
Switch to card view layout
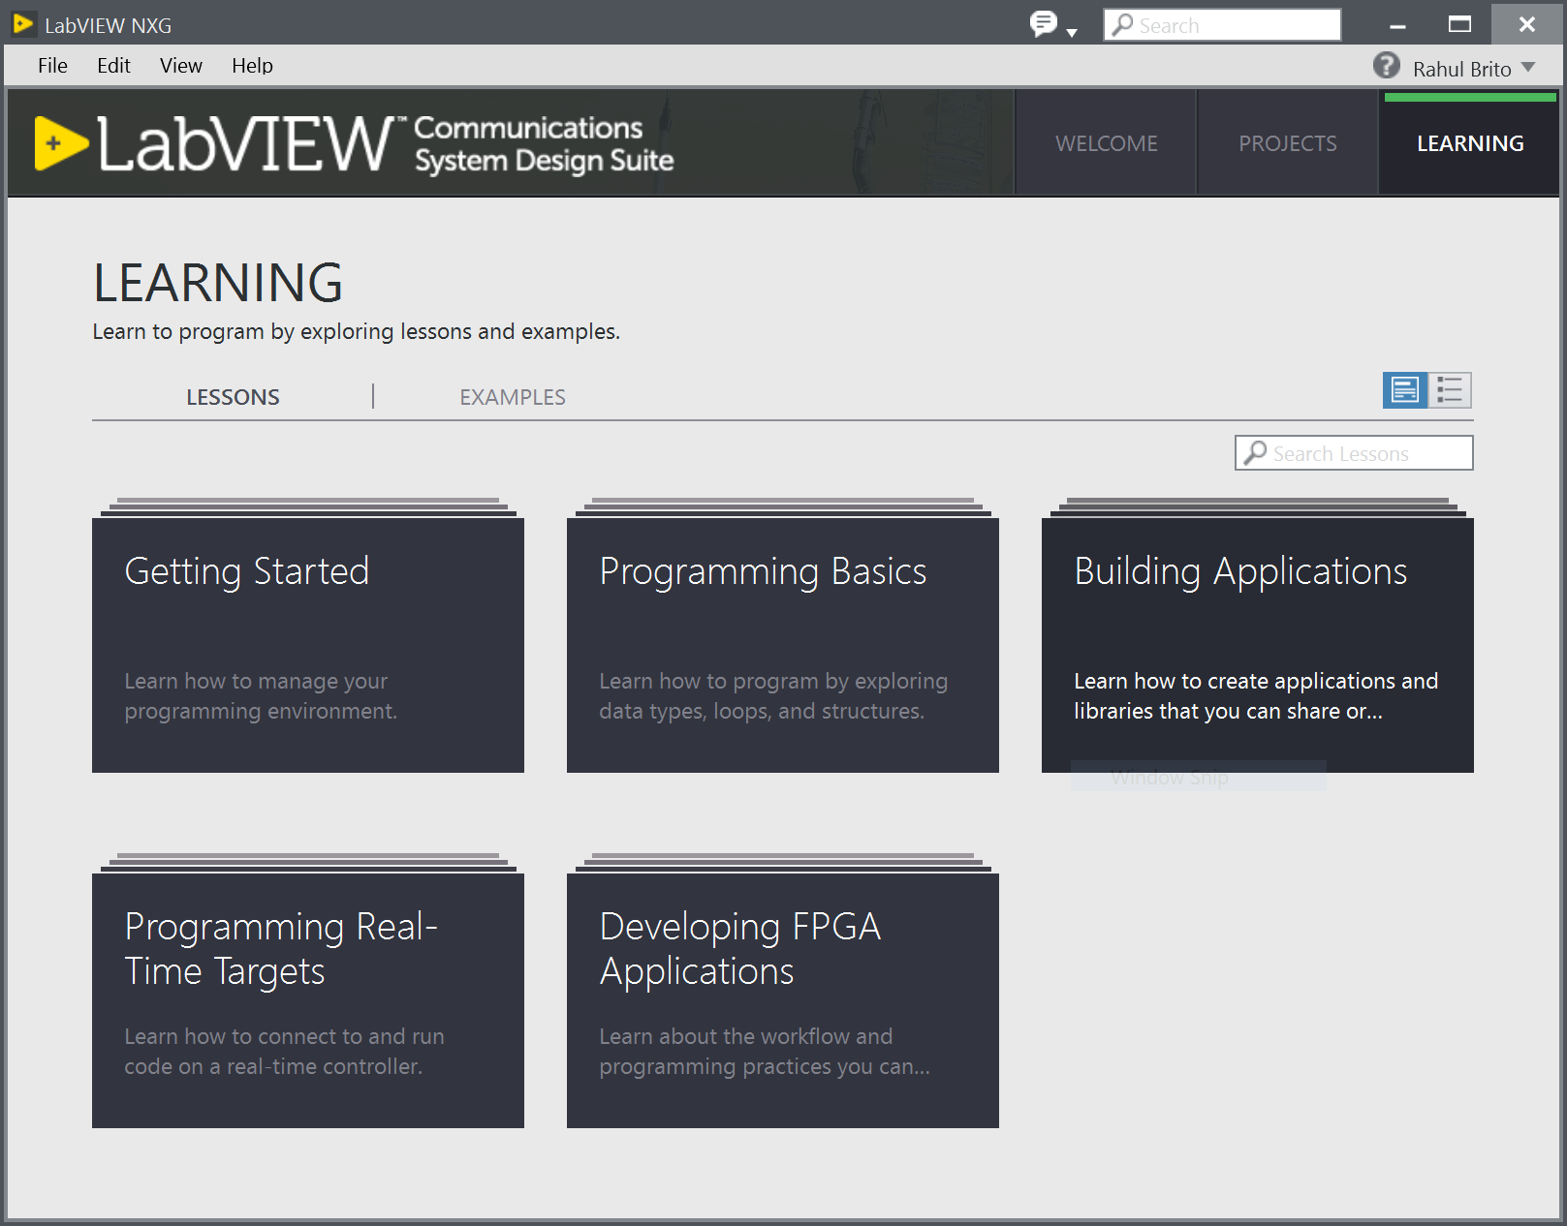click(x=1404, y=390)
